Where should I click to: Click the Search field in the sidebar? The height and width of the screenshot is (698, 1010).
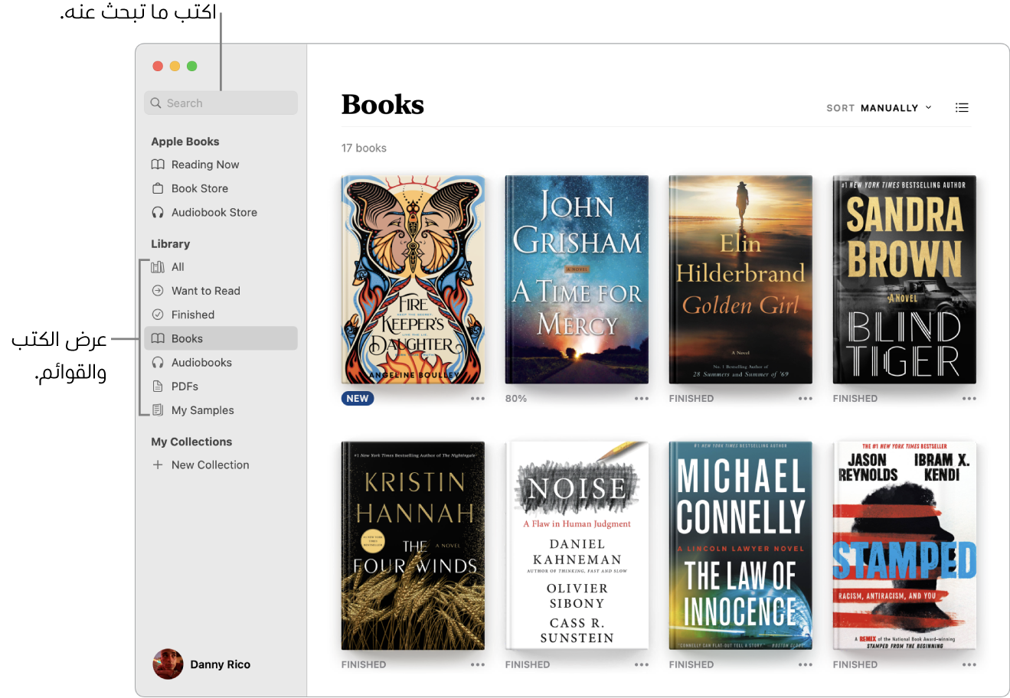221,103
